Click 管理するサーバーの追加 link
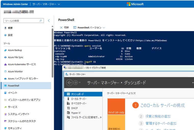The image size is (194, 130). (161, 123)
